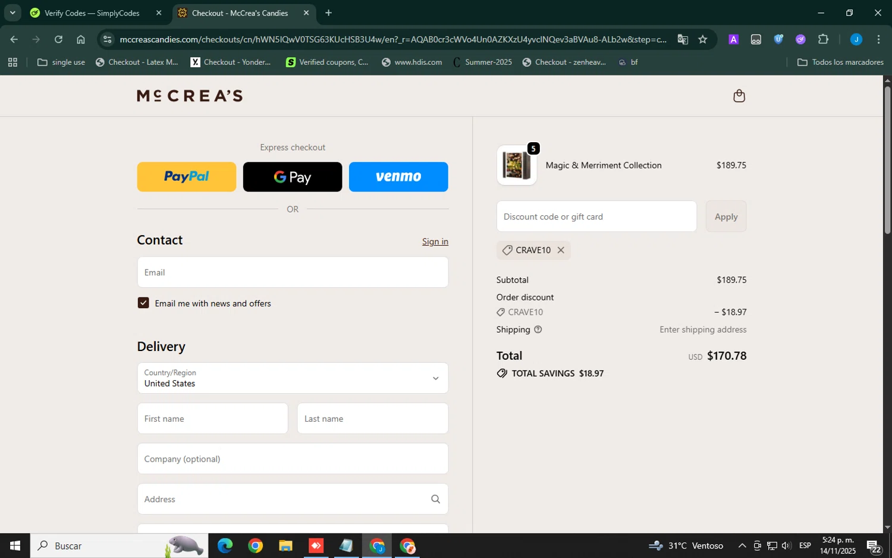Image resolution: width=892 pixels, height=558 pixels.
Task: Focus the First name field
Action: [x=213, y=419]
